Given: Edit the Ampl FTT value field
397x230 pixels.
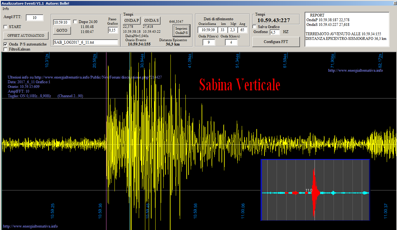Looking at the screenshot, I should point(35,18).
